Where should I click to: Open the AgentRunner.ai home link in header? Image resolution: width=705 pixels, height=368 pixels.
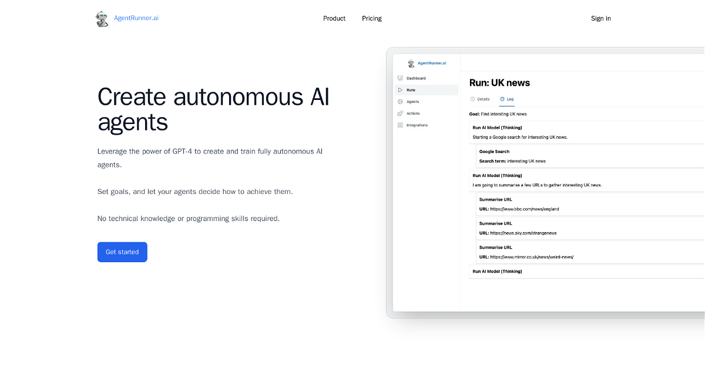click(136, 18)
